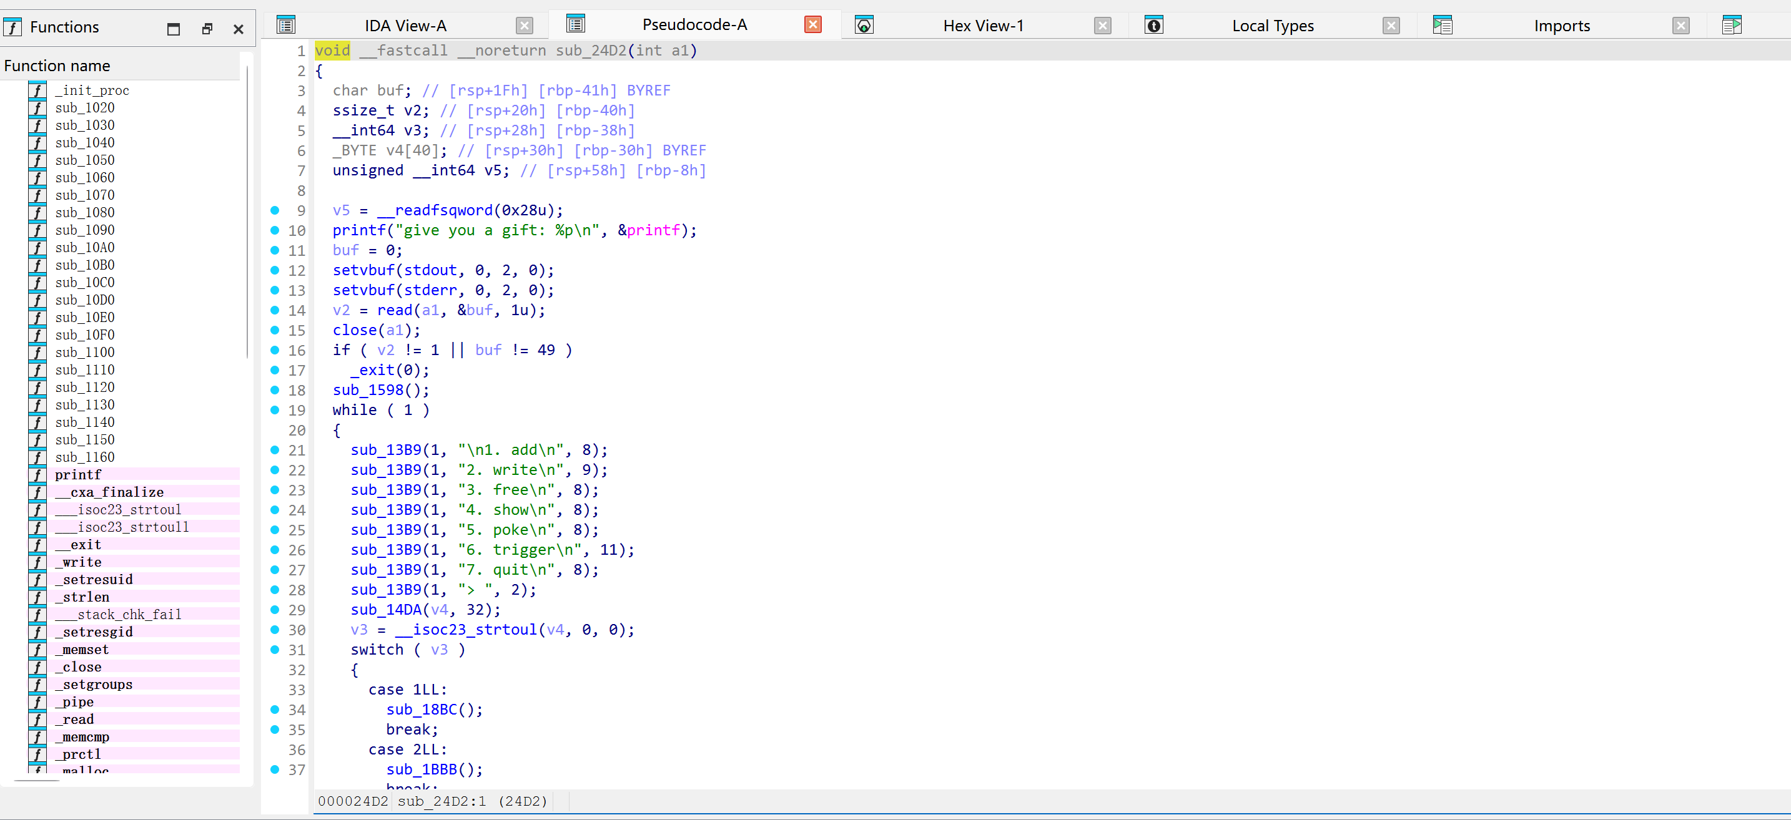Toggle breakpoint dot on line 34

pyautogui.click(x=275, y=710)
